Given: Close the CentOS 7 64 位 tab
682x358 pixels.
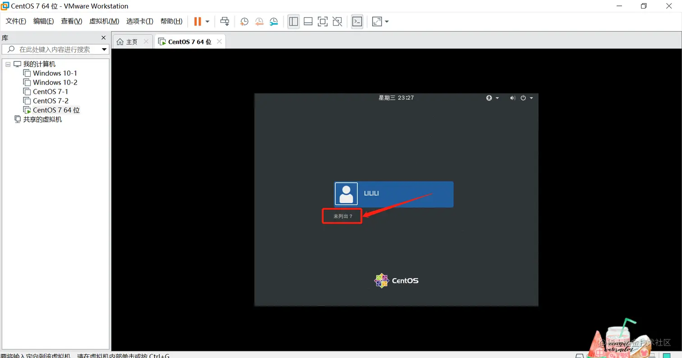Looking at the screenshot, I should [219, 41].
